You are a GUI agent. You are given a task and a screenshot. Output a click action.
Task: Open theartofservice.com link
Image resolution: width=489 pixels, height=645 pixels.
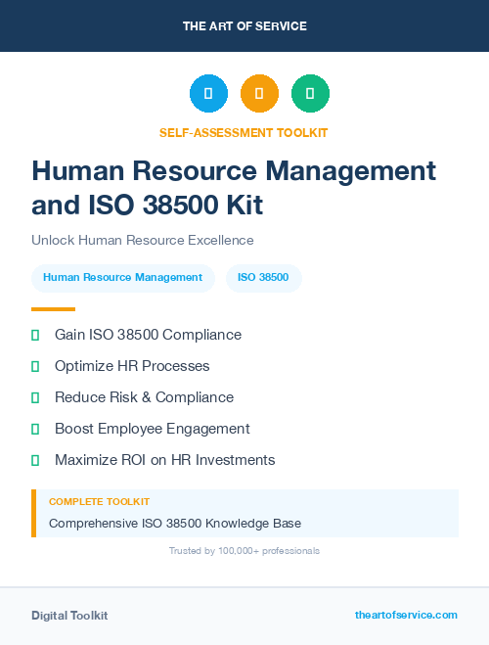point(406,615)
